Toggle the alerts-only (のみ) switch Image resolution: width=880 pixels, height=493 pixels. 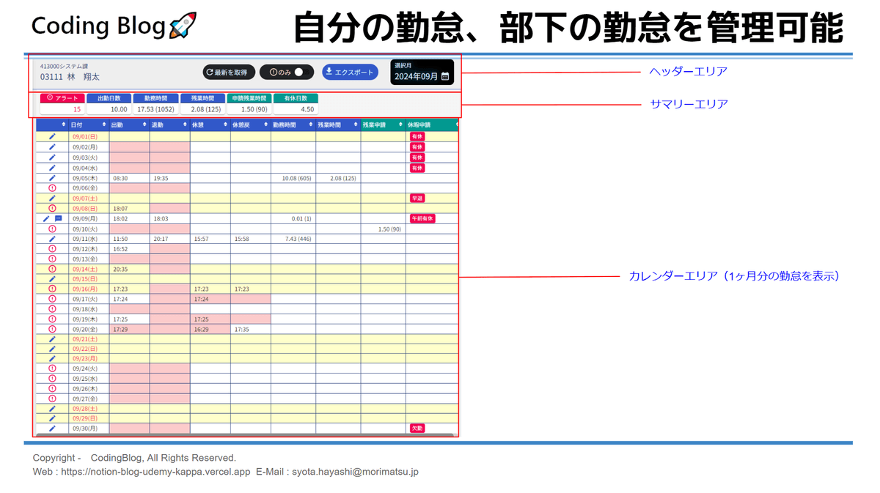pos(298,72)
